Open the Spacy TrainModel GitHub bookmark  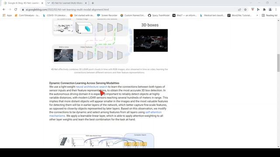[159, 16]
